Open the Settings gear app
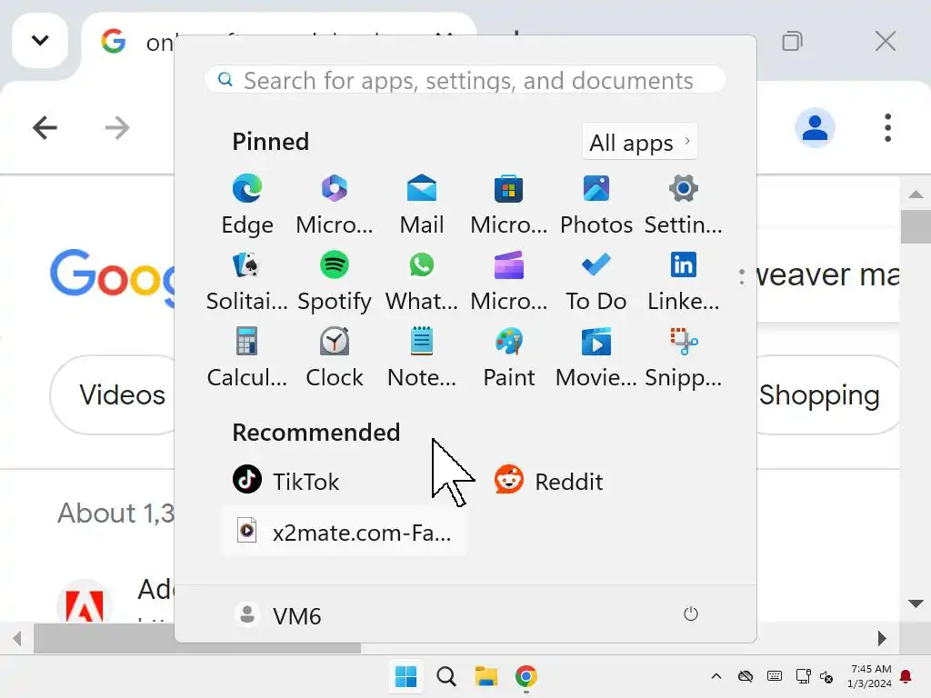This screenshot has width=931, height=698. pyautogui.click(x=684, y=204)
